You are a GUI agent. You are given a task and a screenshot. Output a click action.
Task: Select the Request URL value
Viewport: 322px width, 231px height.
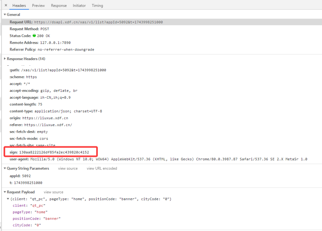[98, 22]
